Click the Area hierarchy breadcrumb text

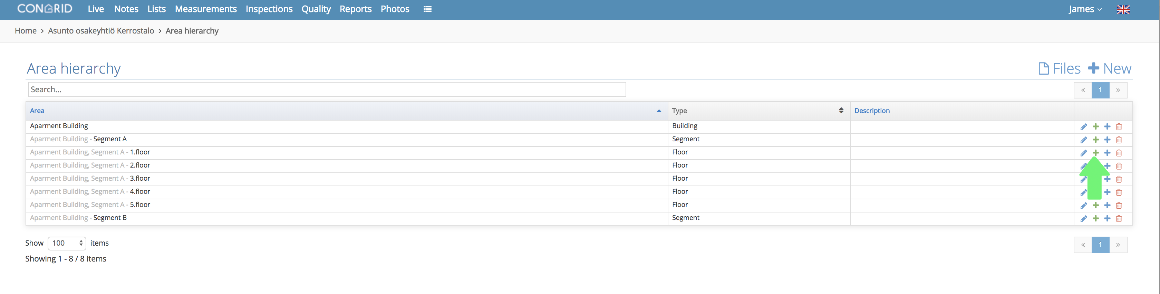192,31
